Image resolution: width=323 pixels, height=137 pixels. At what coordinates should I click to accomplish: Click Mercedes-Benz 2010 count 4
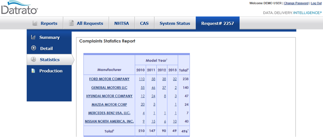click(143, 113)
